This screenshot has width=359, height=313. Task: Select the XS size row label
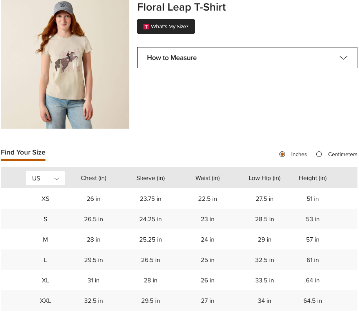45,199
